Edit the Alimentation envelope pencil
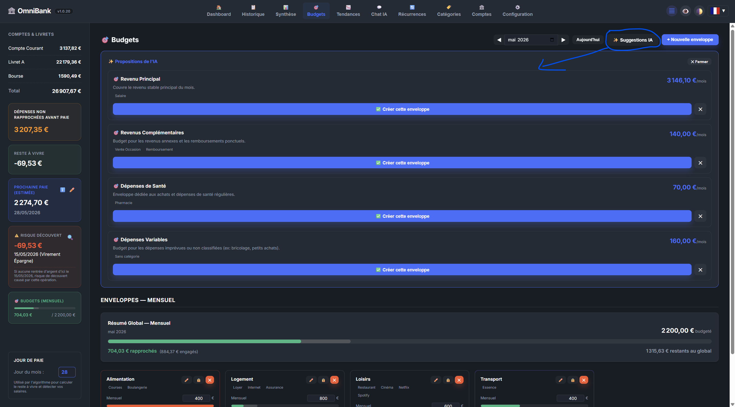 186,380
